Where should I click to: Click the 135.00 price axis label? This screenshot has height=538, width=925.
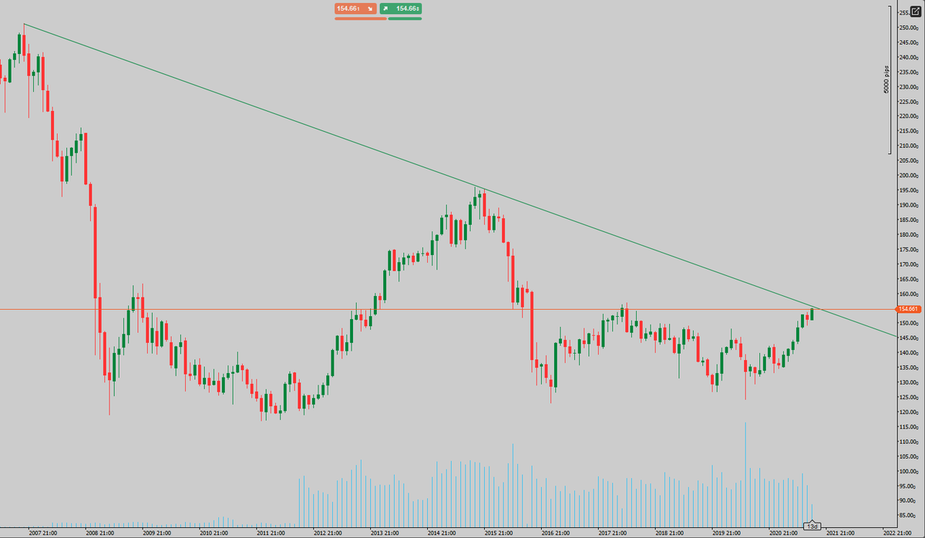pyautogui.click(x=910, y=368)
